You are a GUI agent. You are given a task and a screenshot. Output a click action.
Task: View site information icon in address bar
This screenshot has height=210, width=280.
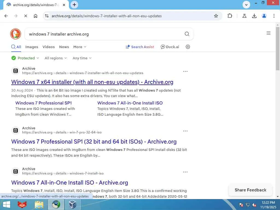47,16
